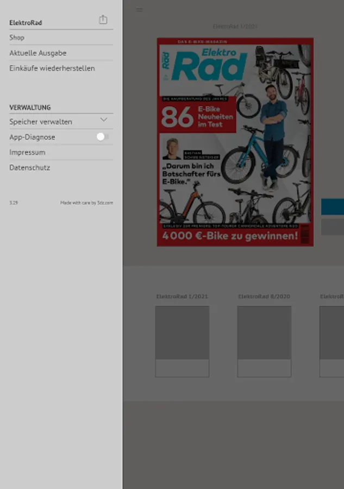
Task: Click the gray button below the blue one
Action: tap(333, 227)
